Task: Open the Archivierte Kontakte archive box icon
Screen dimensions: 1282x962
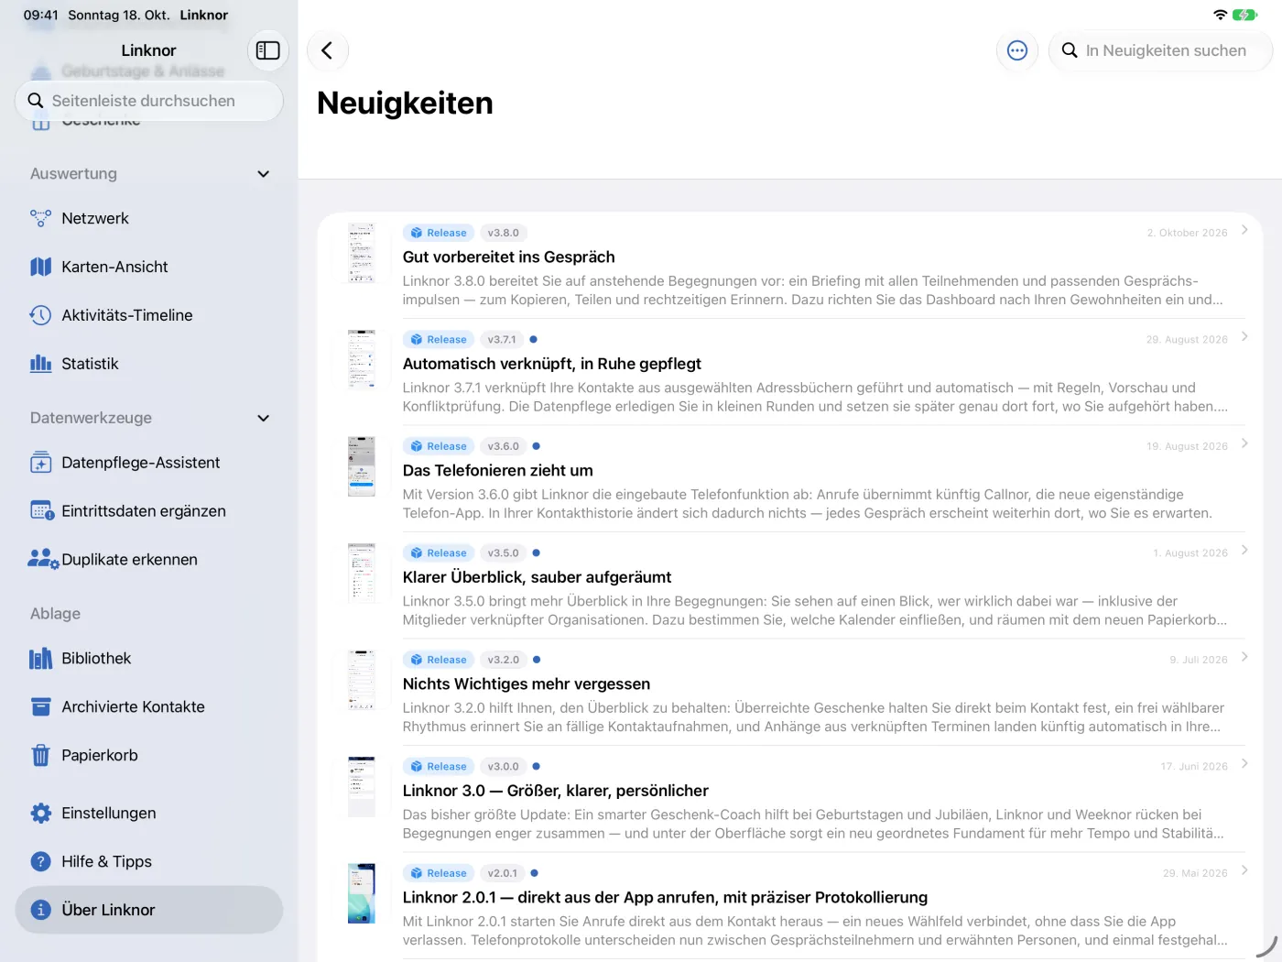Action: 40,707
